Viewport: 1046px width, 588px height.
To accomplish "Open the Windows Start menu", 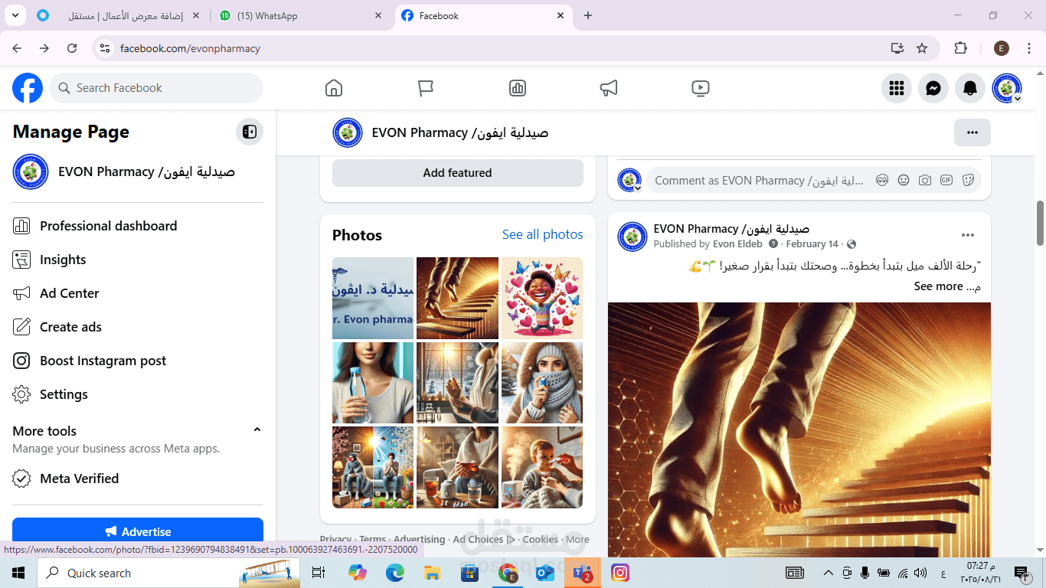I will 18,573.
